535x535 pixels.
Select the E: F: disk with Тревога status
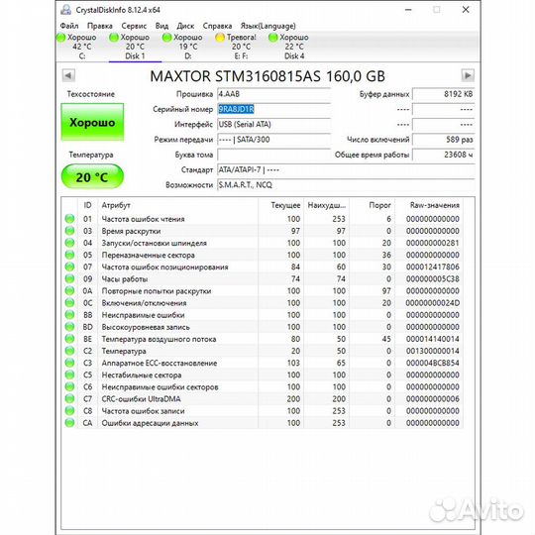[241, 47]
